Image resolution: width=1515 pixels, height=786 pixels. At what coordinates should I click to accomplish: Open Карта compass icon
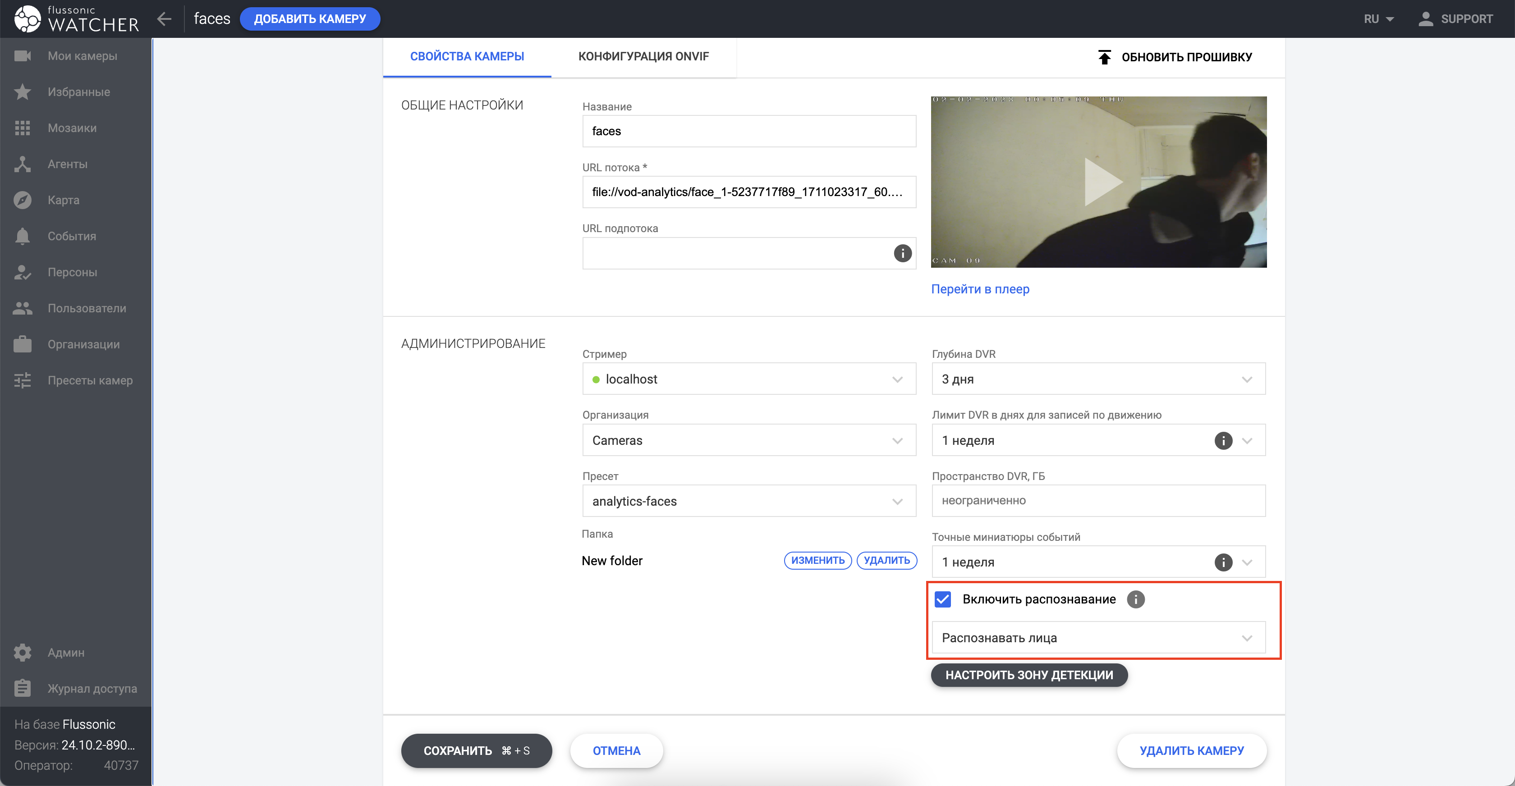coord(23,200)
